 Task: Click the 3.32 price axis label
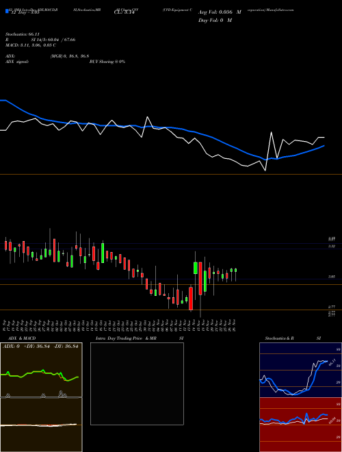tap(332, 246)
